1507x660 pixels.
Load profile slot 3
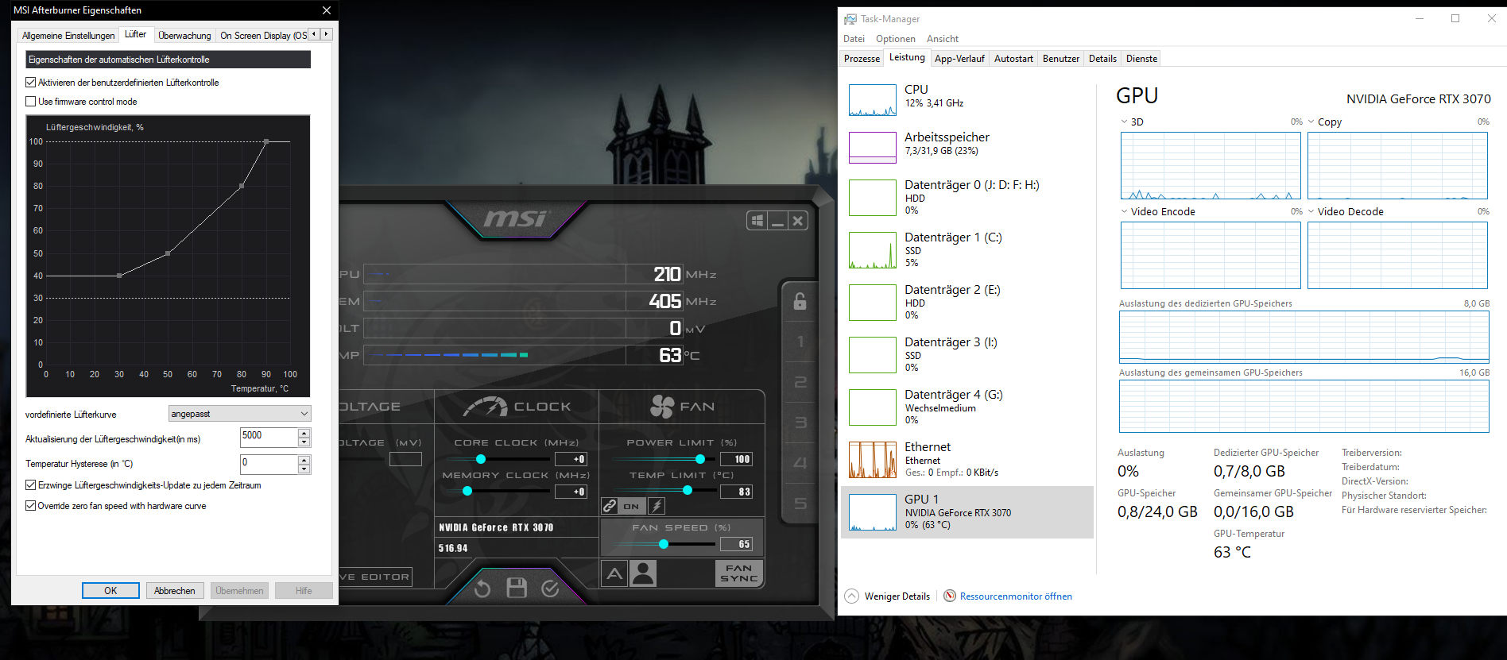pyautogui.click(x=800, y=423)
